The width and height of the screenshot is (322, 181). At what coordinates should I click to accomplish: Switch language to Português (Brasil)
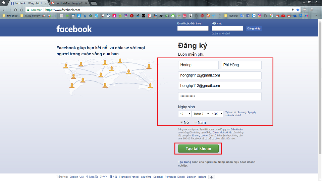(x=175, y=177)
